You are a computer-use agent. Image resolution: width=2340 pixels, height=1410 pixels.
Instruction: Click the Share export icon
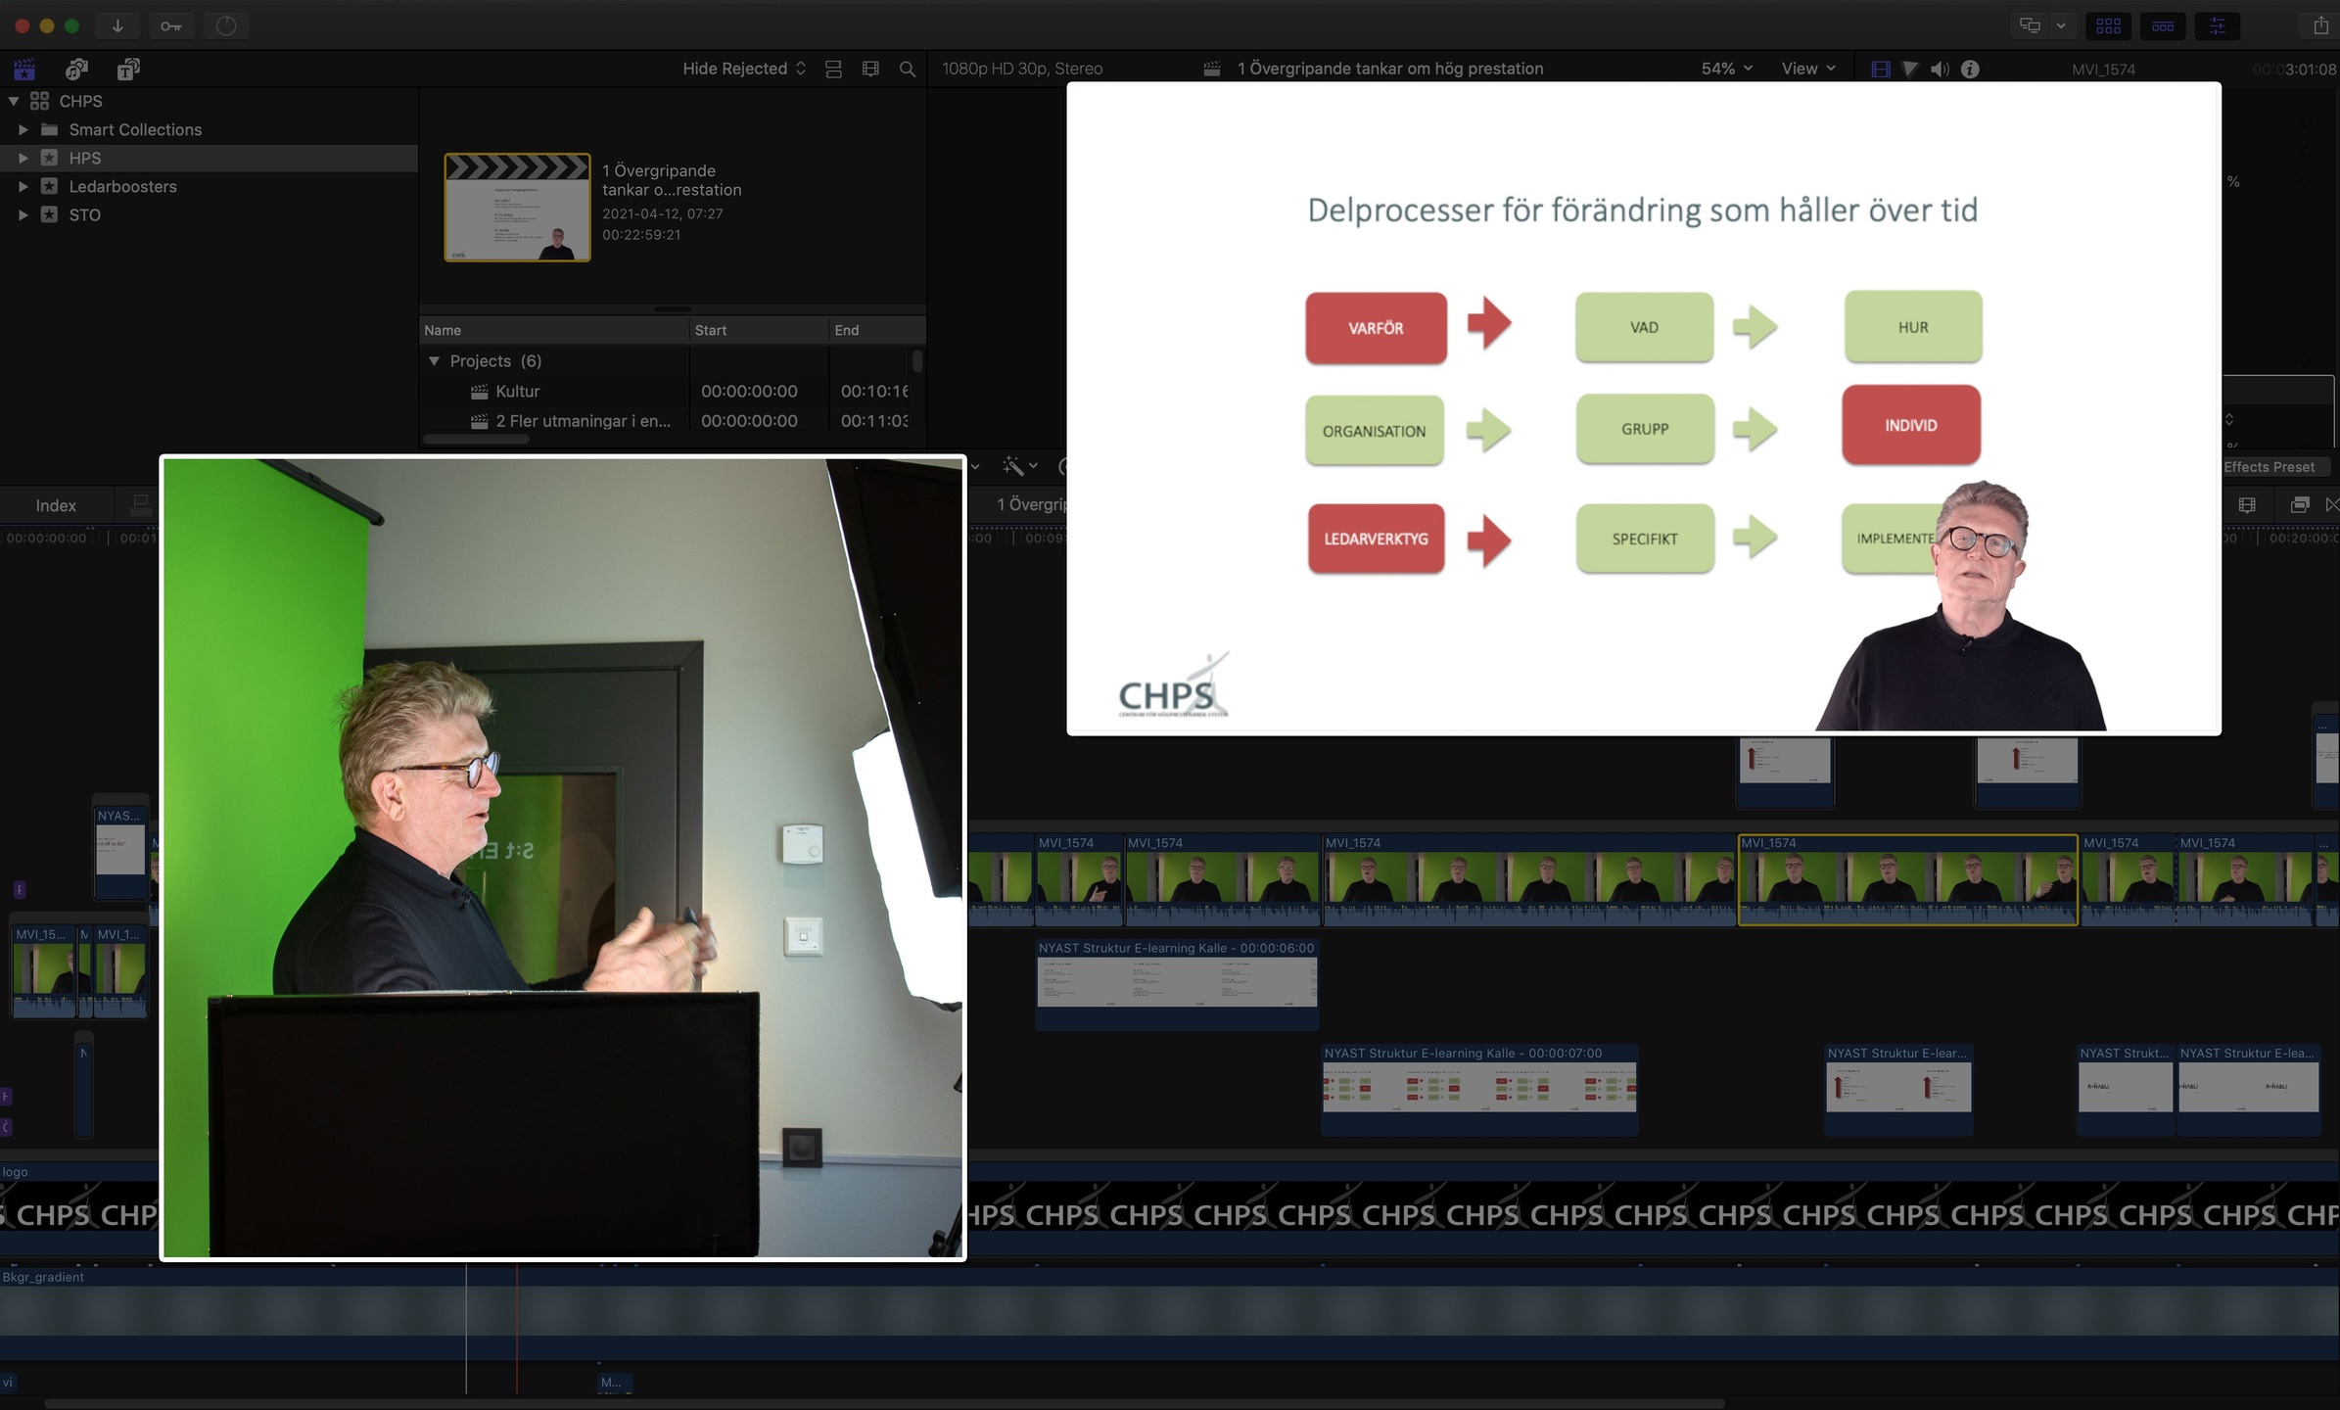tap(2319, 25)
